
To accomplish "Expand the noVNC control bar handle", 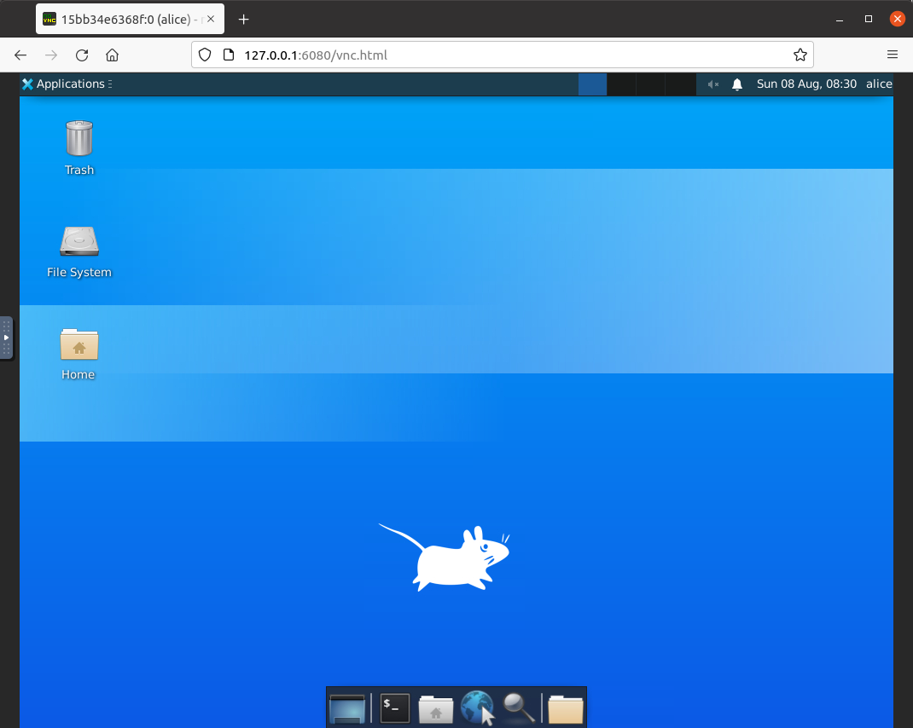I will tap(6, 338).
